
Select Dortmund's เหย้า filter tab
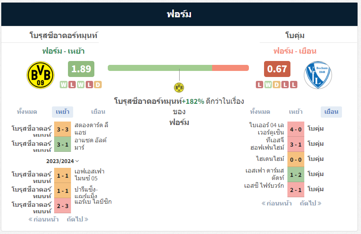point(62,112)
